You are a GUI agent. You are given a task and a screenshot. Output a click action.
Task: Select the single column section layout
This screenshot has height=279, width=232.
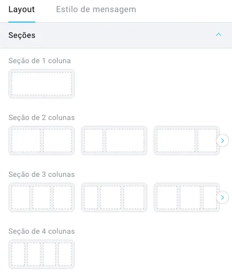tap(42, 84)
